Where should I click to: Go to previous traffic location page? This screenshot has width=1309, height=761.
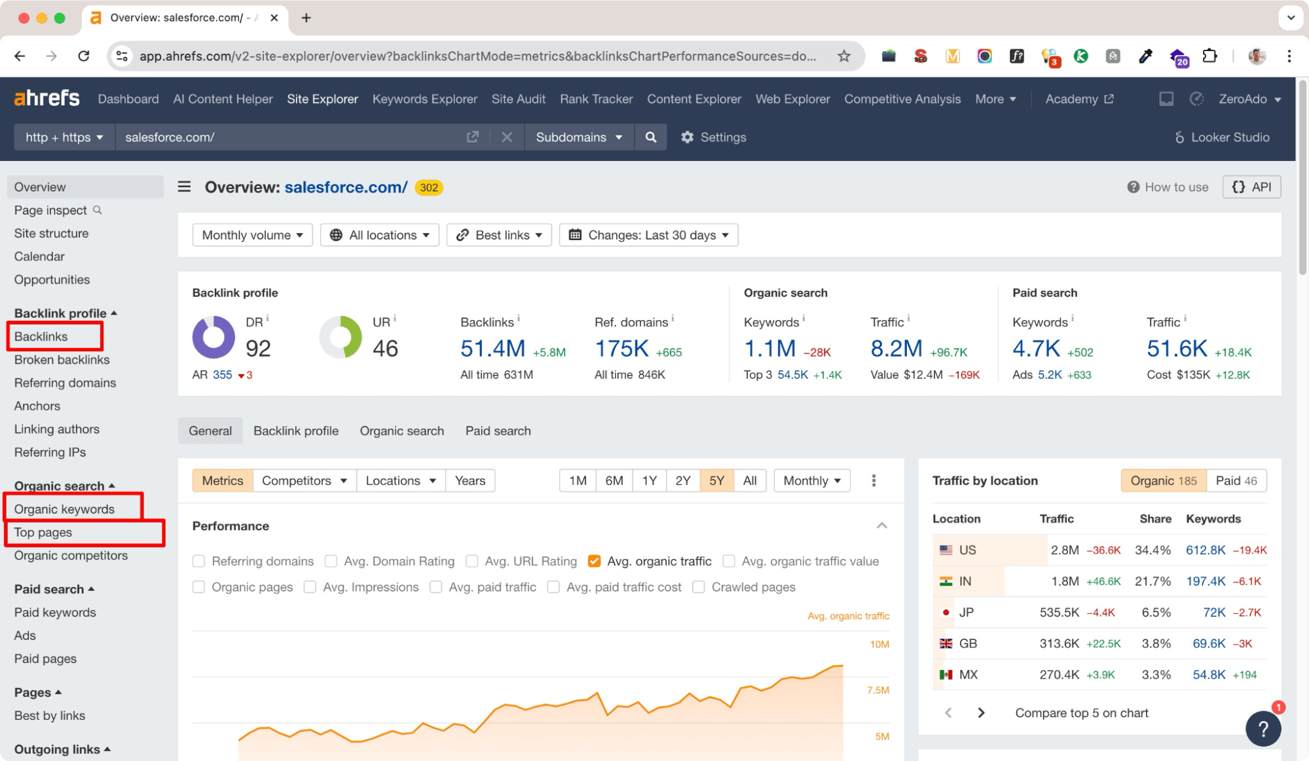pyautogui.click(x=948, y=713)
